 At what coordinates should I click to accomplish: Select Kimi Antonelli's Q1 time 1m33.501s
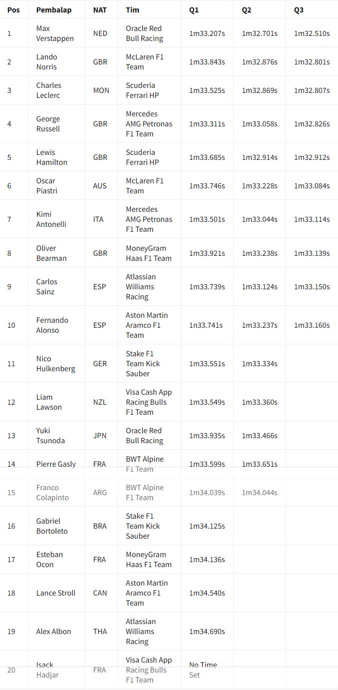point(207,219)
